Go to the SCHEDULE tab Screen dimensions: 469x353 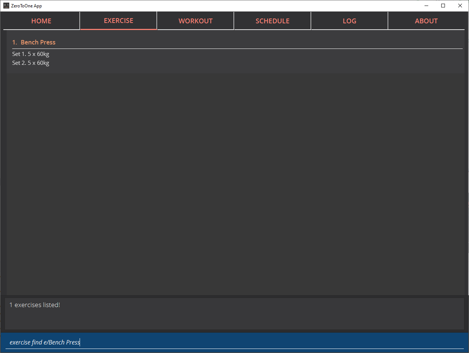click(273, 21)
